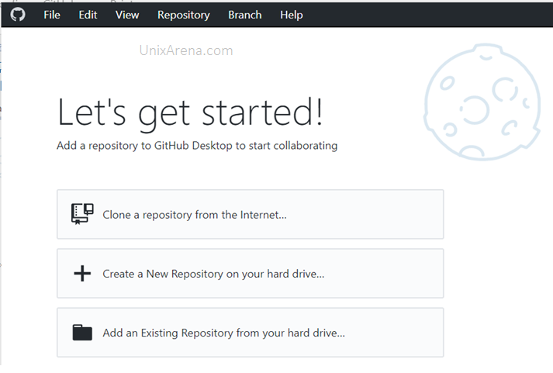Image resolution: width=553 pixels, height=373 pixels.
Task: Open the Edit menu
Action: point(88,15)
